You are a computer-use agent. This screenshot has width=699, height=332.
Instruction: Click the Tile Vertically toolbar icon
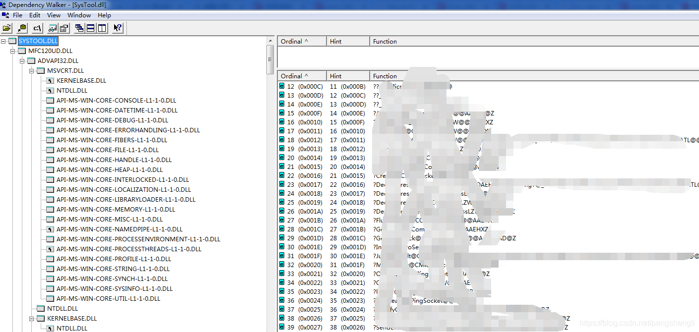coord(102,28)
